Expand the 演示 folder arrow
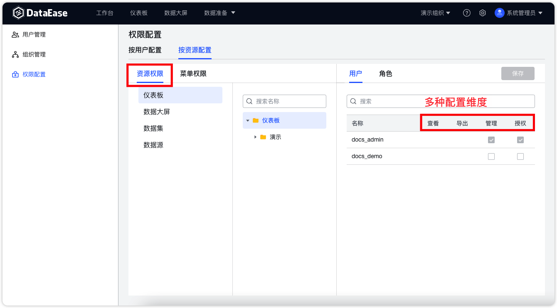This screenshot has height=308, width=557. coord(255,137)
